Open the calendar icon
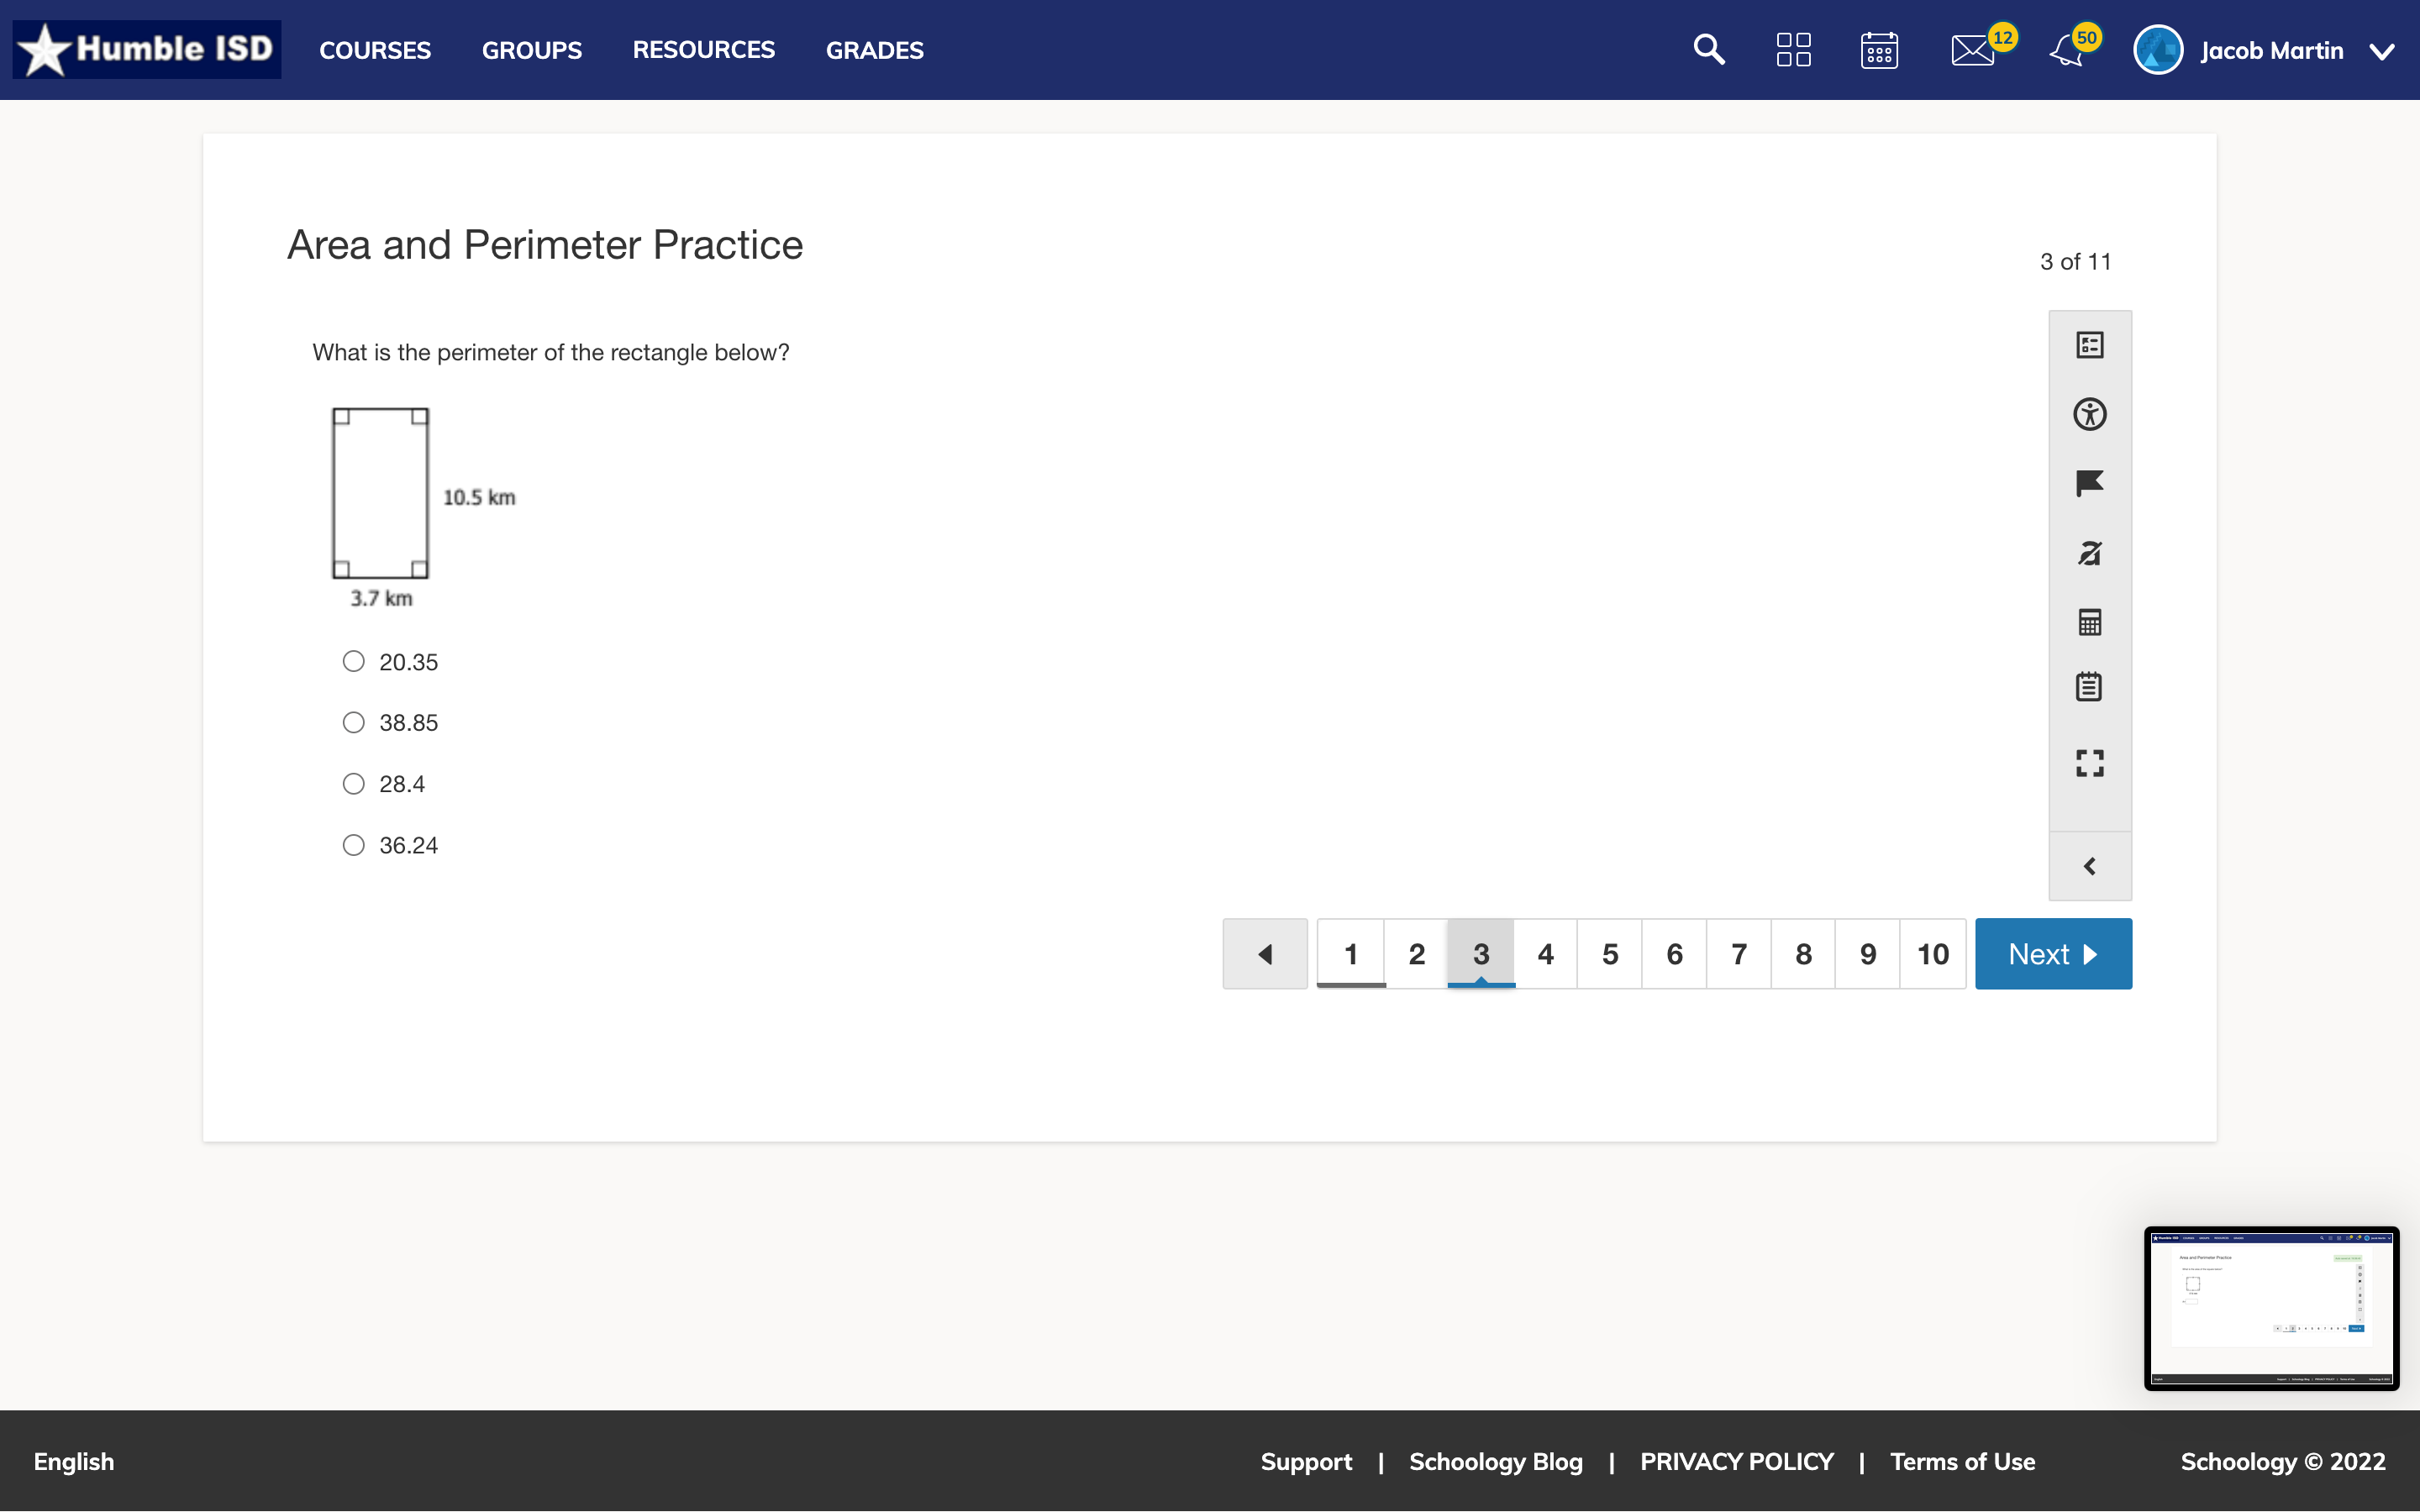 click(1880, 49)
